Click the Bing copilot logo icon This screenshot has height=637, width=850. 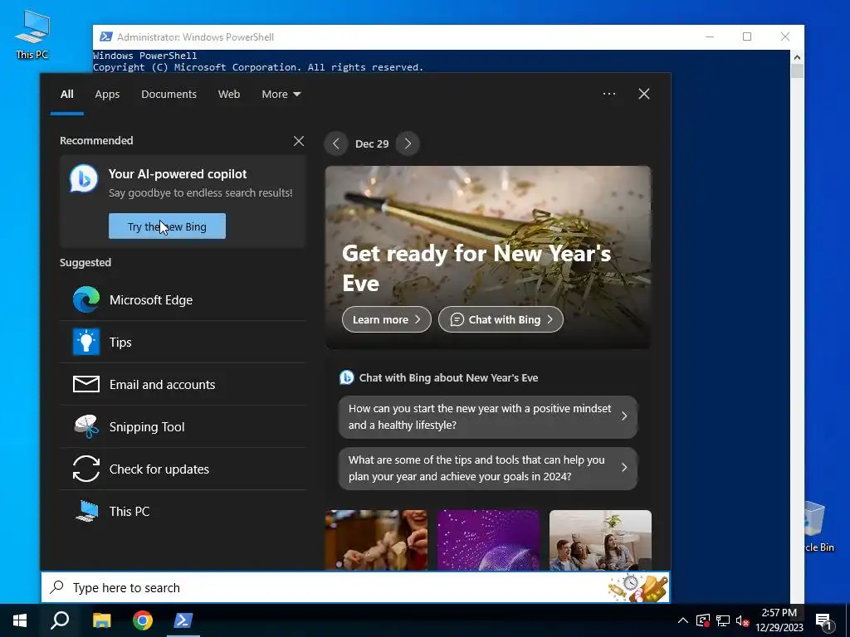84,179
